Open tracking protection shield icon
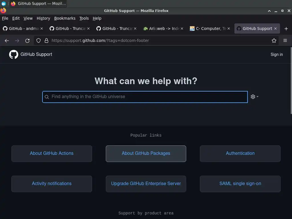292x219 pixels. pos(38,40)
